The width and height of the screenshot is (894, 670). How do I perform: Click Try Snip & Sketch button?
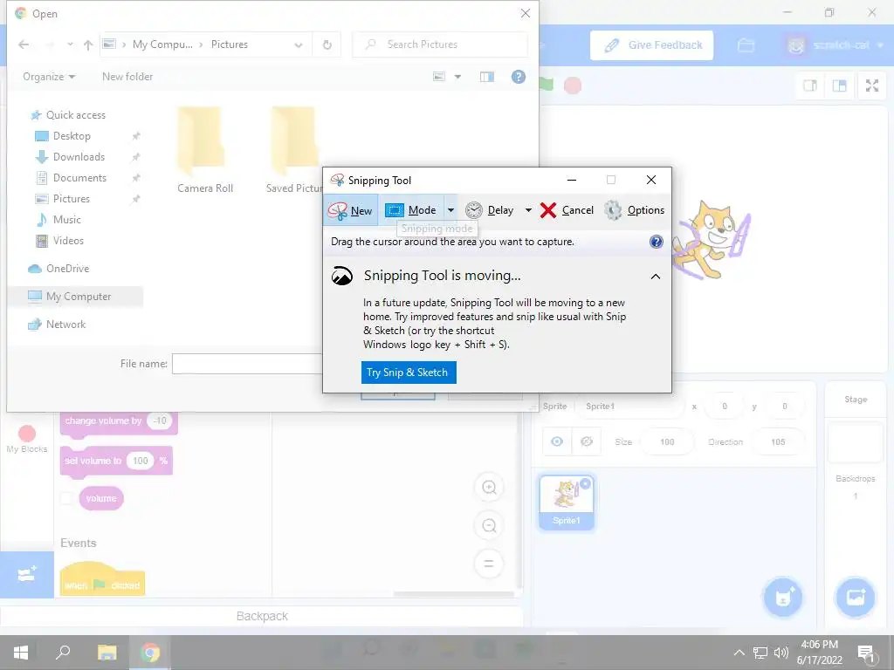[x=409, y=373]
